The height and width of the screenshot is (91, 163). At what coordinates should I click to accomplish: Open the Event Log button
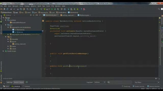[x=126, y=86]
